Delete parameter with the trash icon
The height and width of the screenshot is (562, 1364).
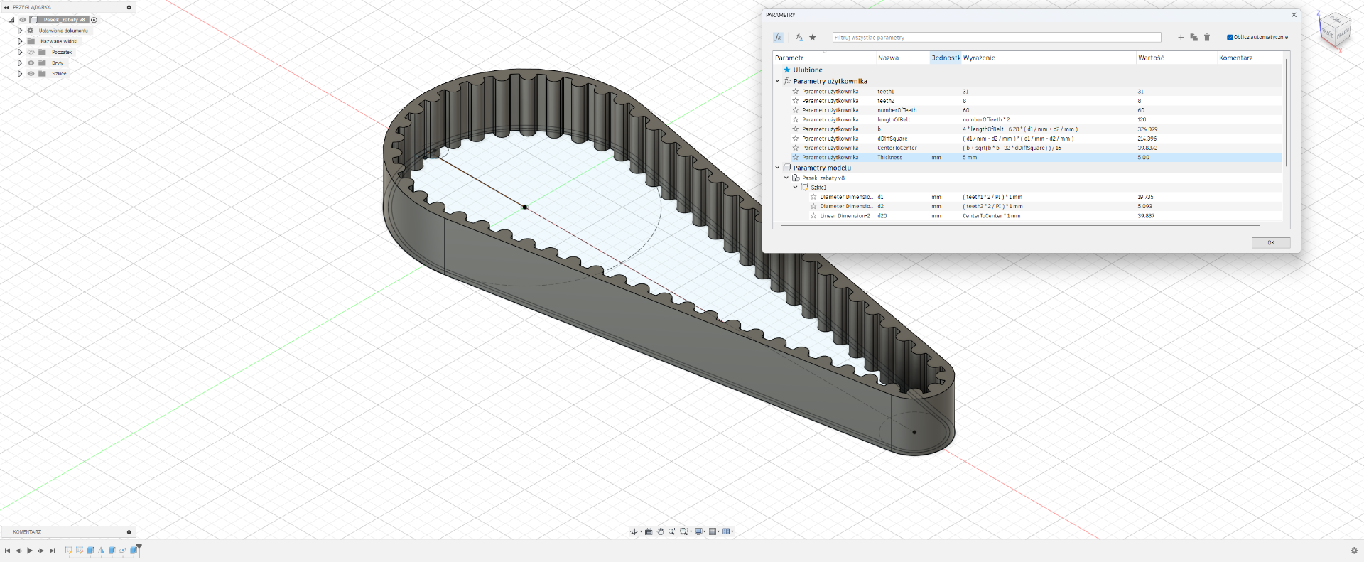coord(1206,37)
